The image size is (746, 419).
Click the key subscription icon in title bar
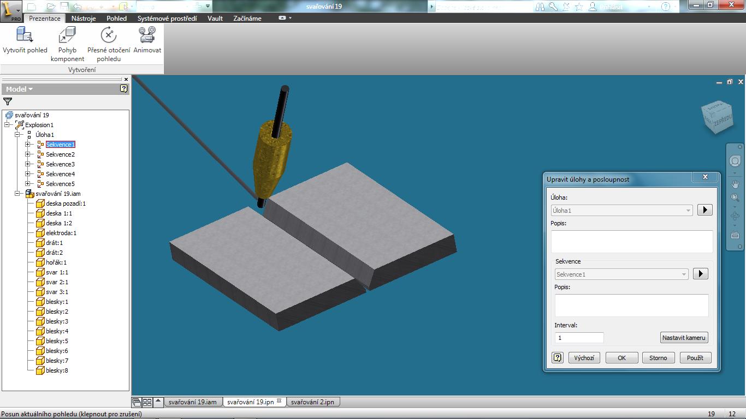(553, 7)
